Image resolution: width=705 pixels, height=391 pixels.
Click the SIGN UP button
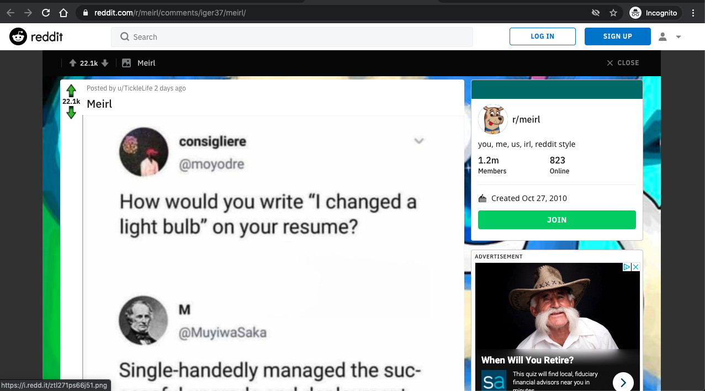point(617,36)
